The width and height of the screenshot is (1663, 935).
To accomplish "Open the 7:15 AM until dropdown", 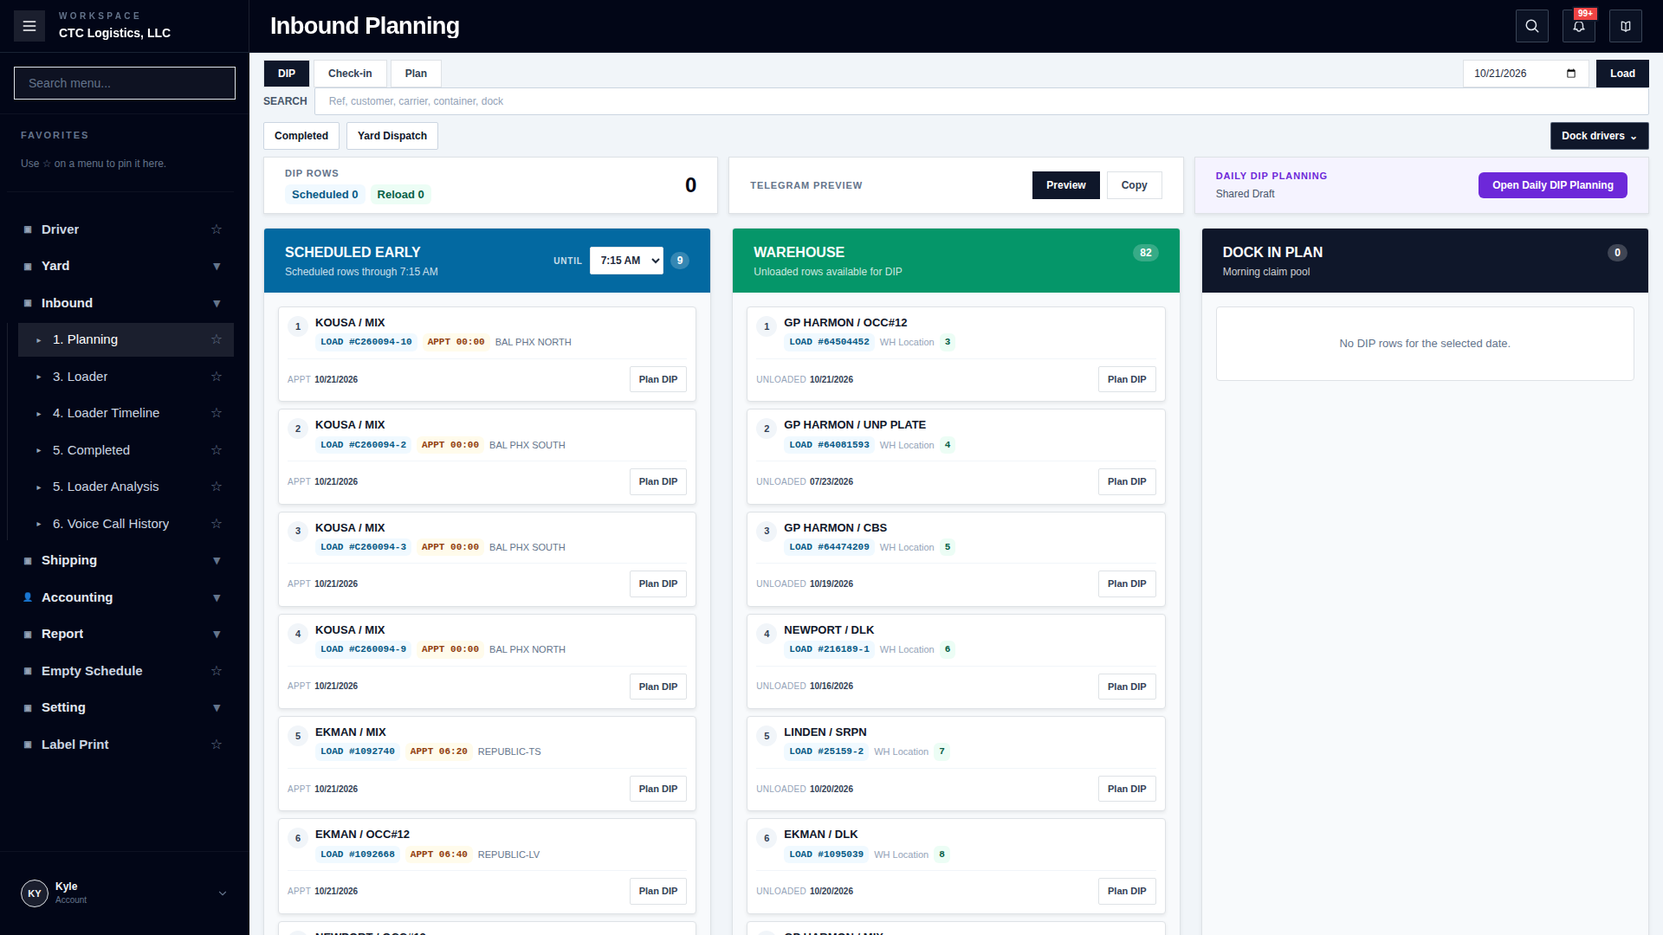I will 626,261.
